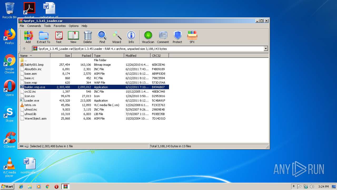Open the Favorites menu
337x190 pixels.
coord(60,26)
